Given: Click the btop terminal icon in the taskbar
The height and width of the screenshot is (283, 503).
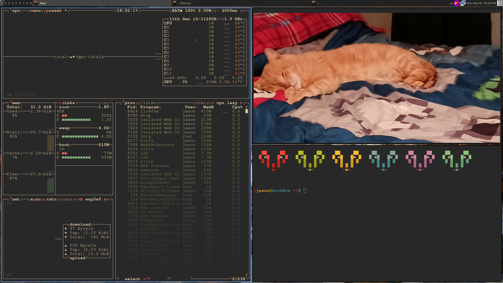Looking at the screenshot, I should [36, 3].
